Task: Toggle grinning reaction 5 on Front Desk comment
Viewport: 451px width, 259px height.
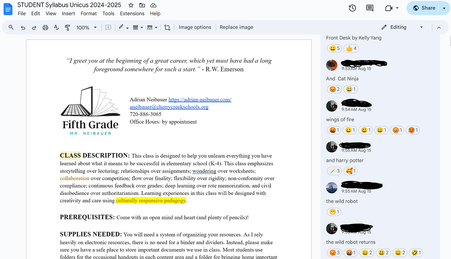Action: click(x=334, y=48)
